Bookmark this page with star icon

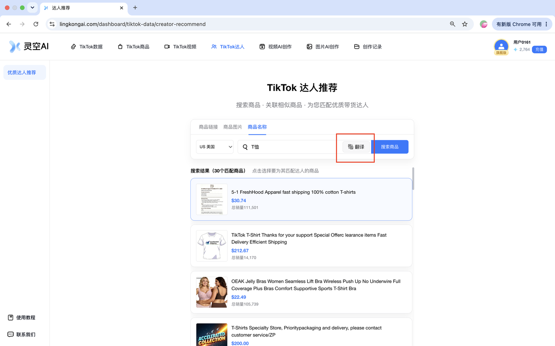coord(465,24)
